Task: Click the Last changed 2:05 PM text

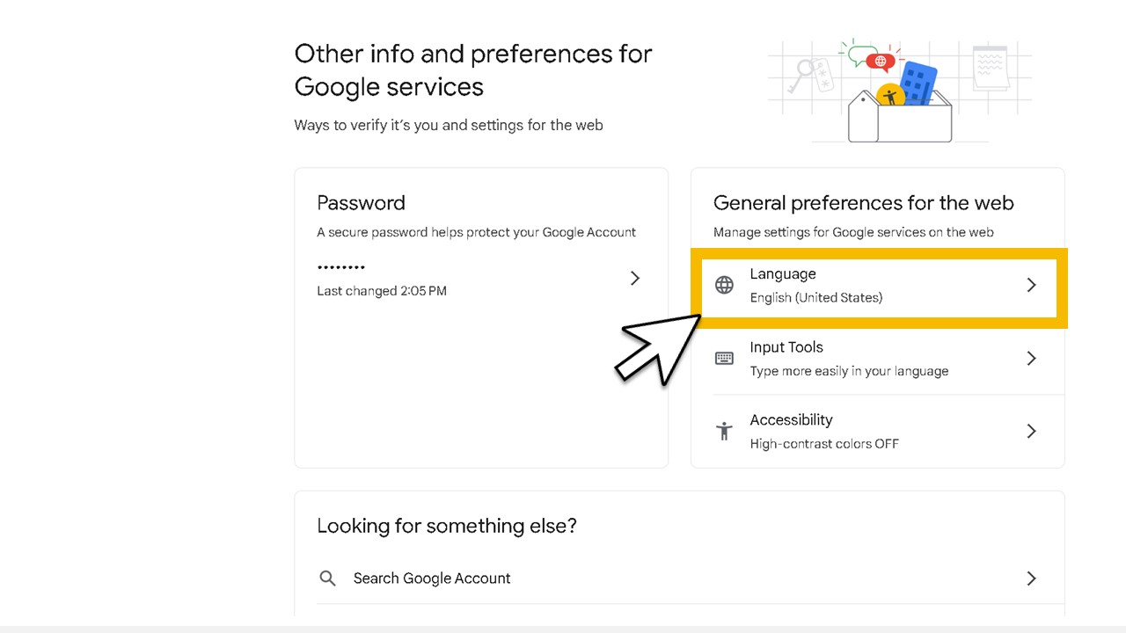Action: (x=382, y=290)
